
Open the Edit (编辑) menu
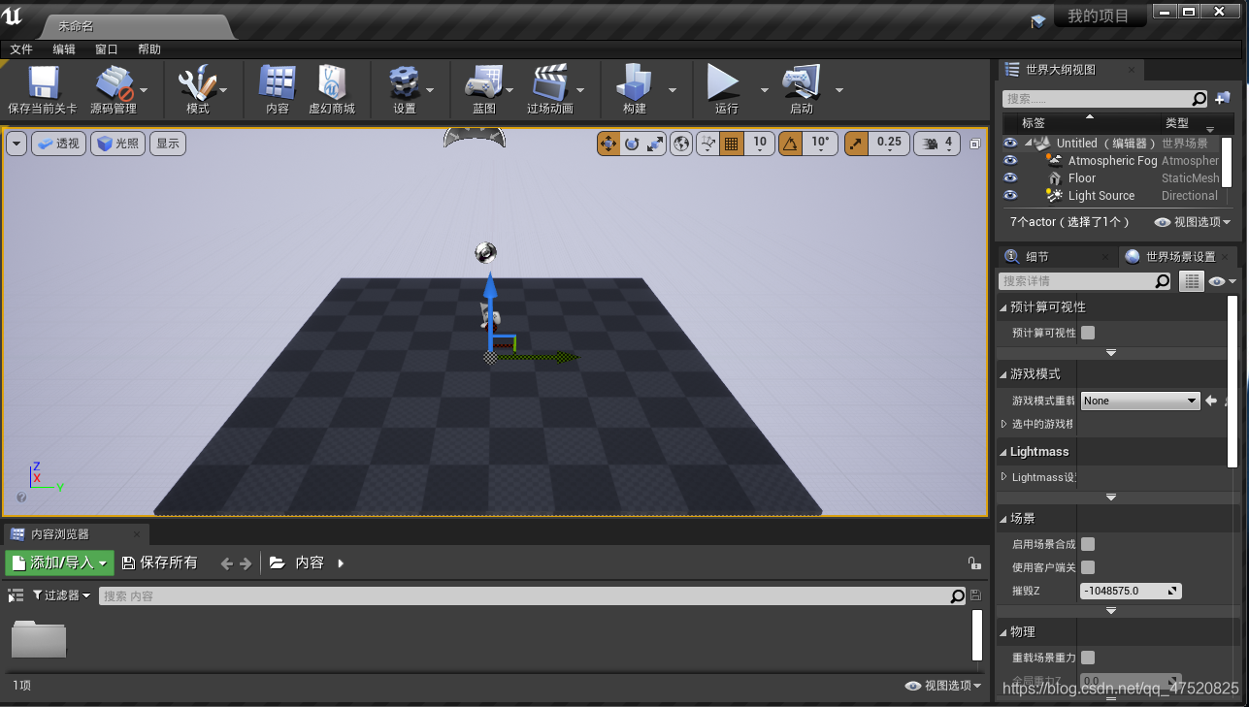pos(64,48)
